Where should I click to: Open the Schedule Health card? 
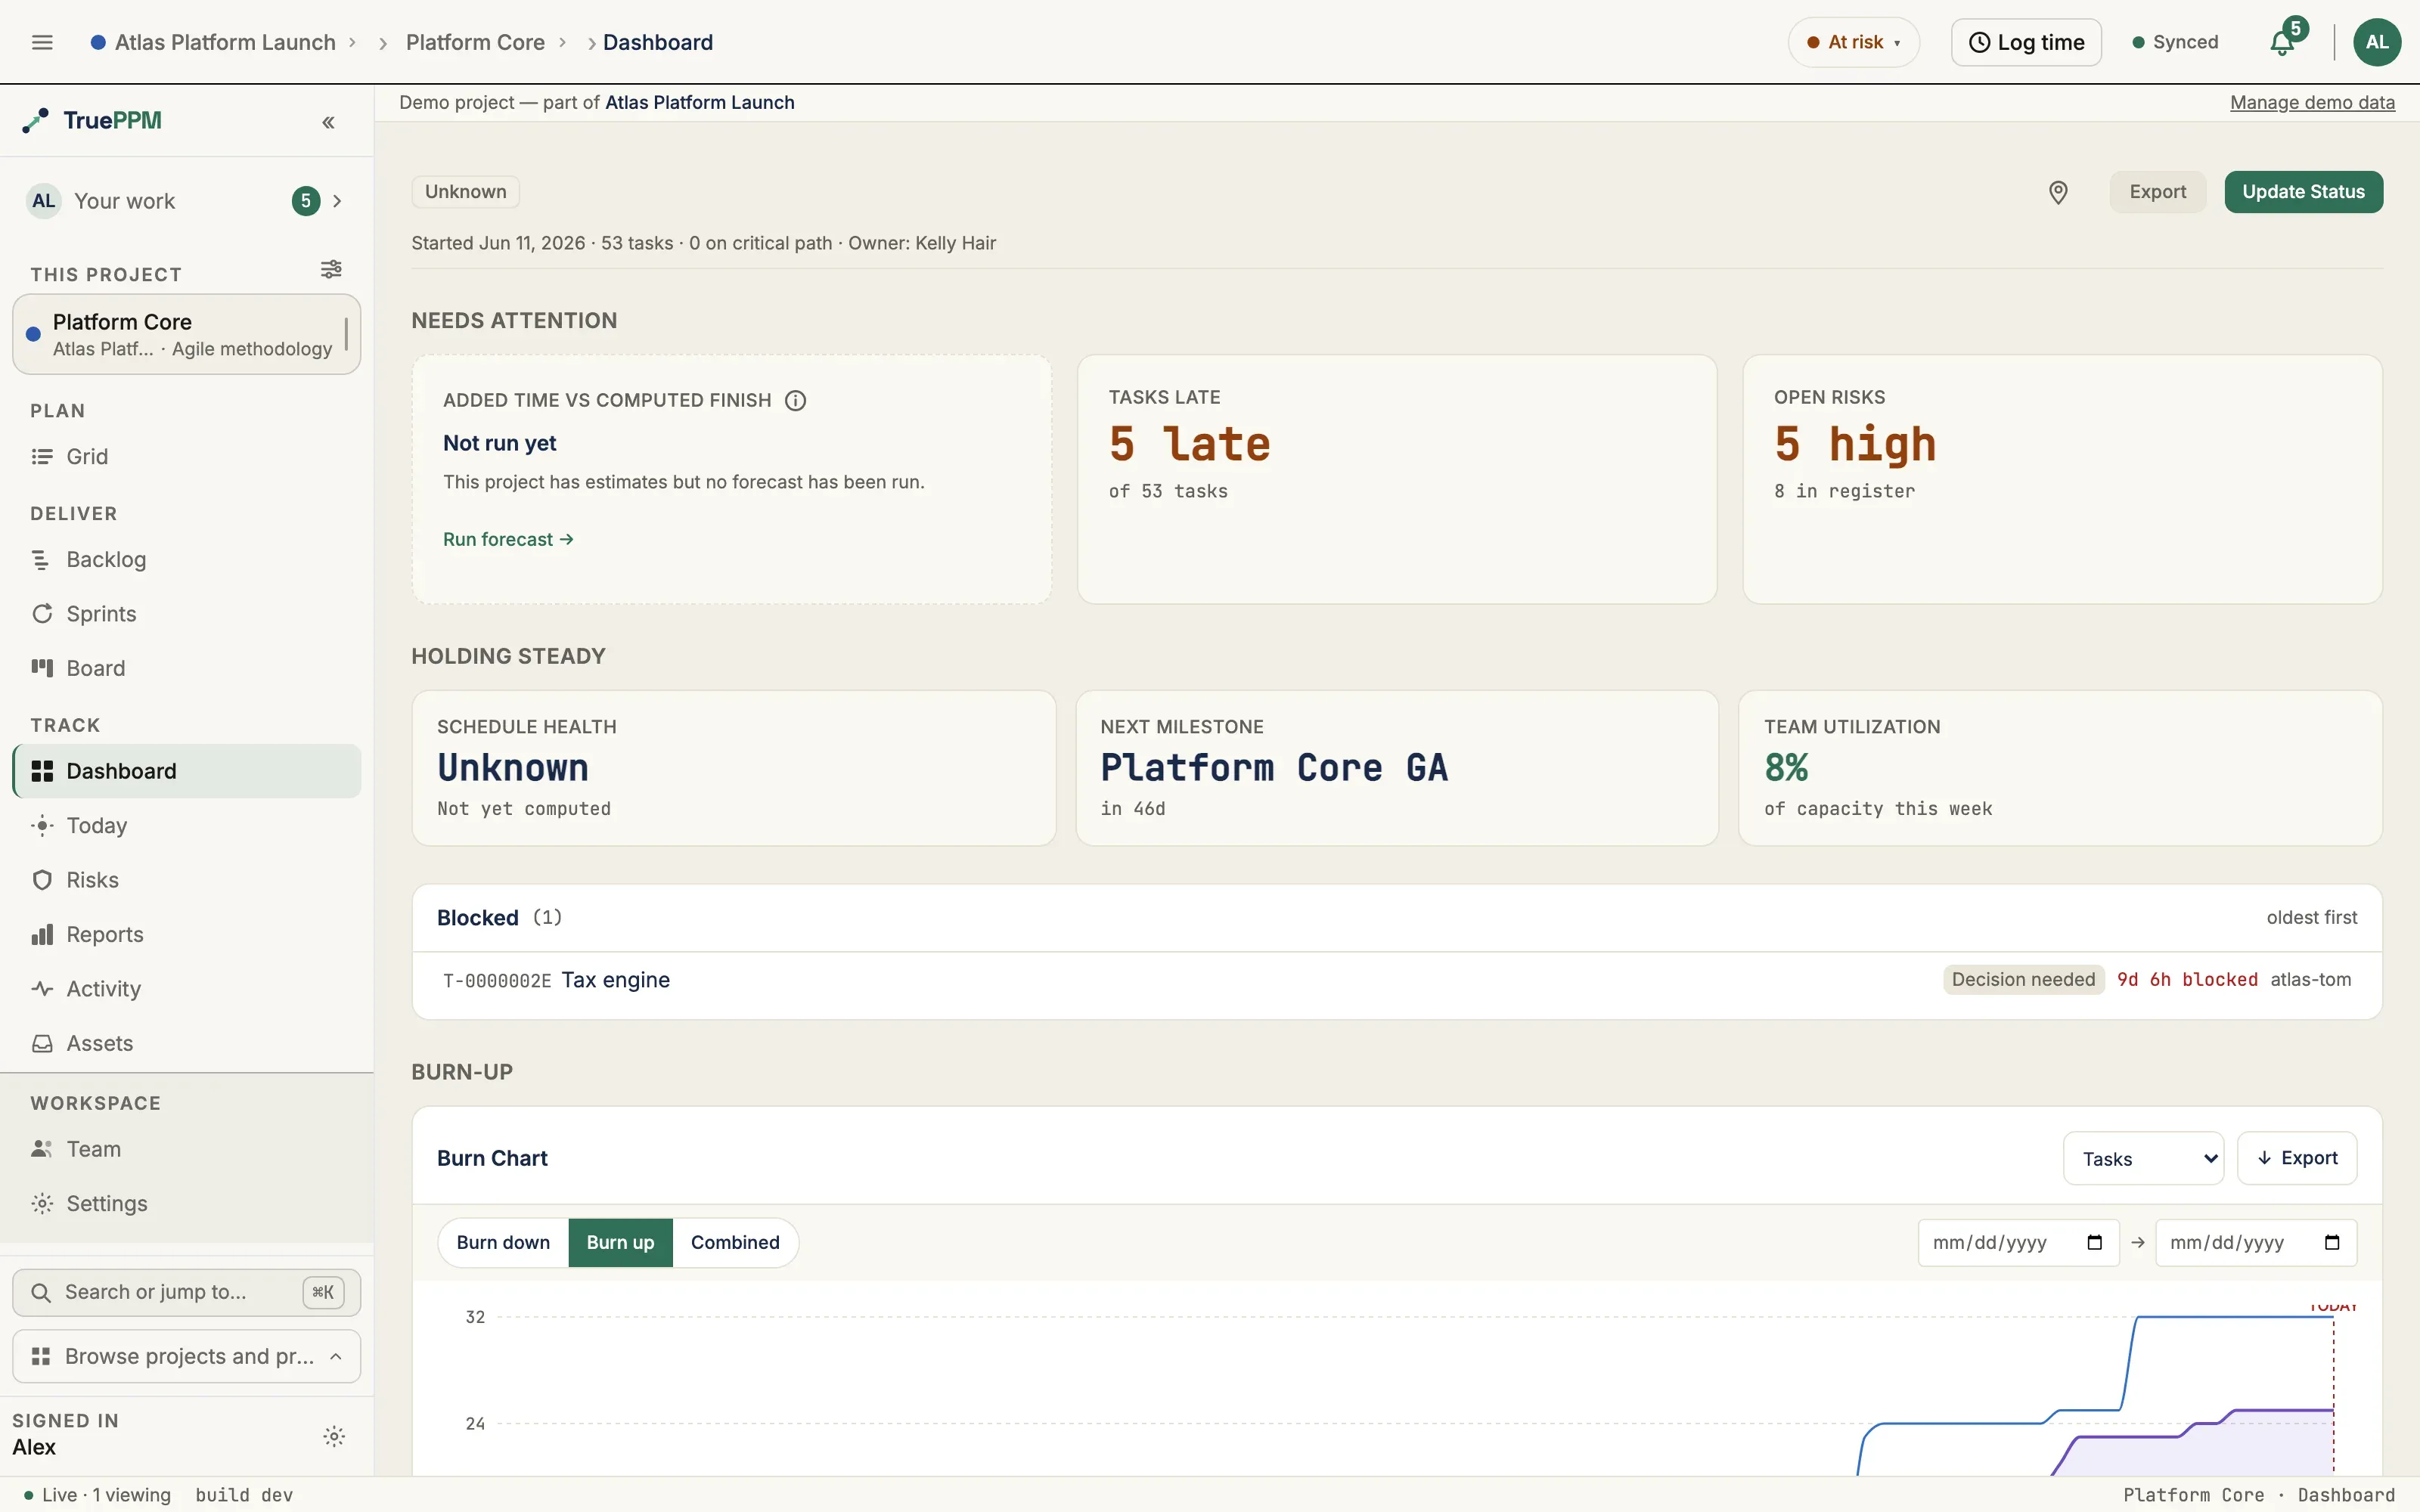click(x=734, y=768)
